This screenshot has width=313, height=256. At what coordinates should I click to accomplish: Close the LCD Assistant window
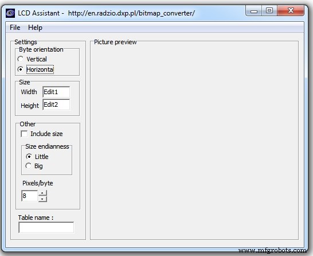pos(291,10)
